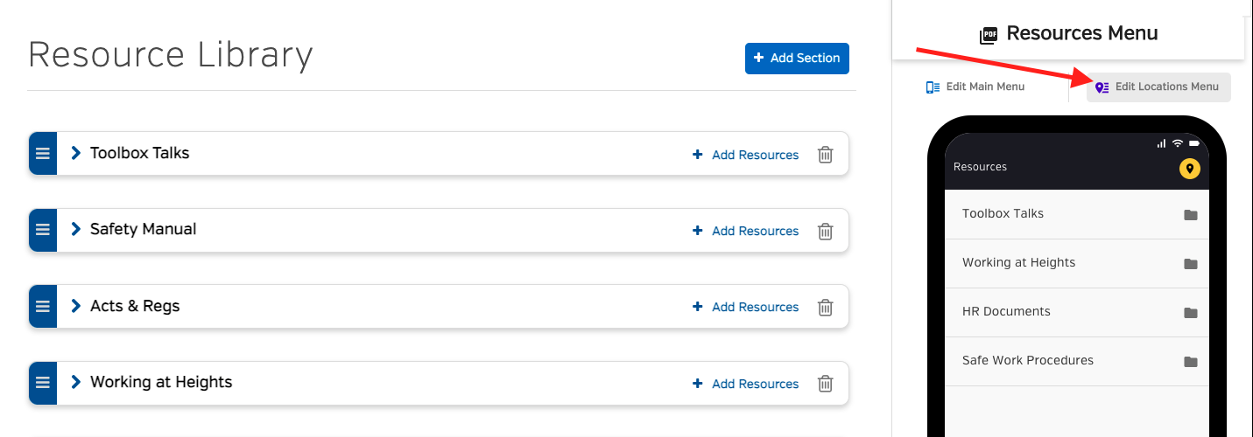The image size is (1253, 437).
Task: Open Safe Work Procedures folder icon in preview
Action: pos(1190,362)
